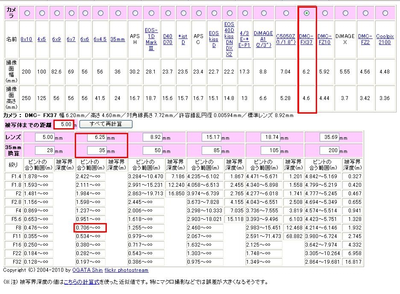Click the すべて再計算 button

pos(106,124)
